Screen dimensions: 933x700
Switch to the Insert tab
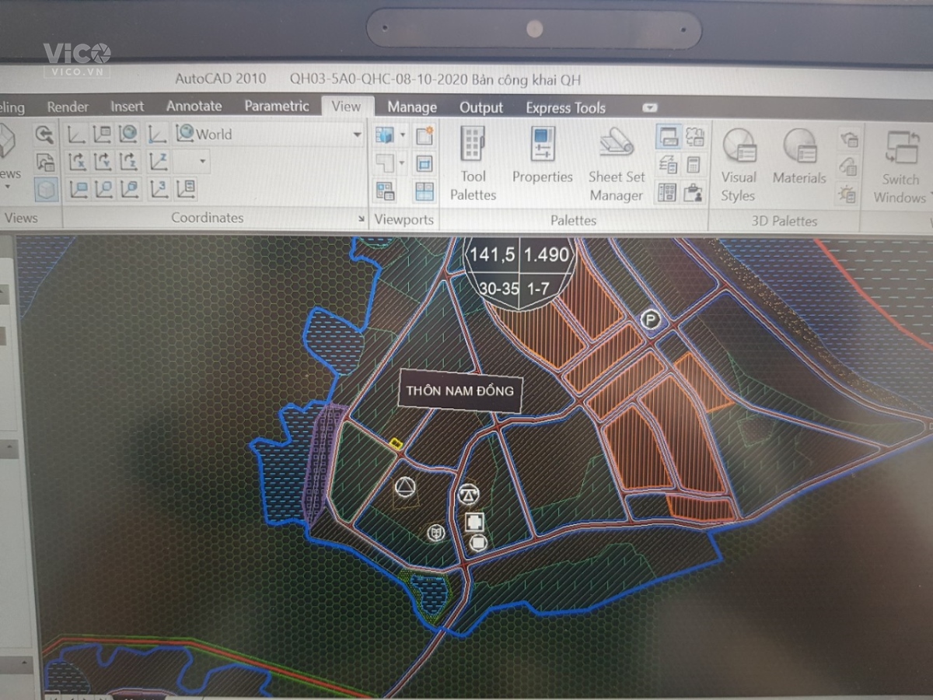(127, 107)
